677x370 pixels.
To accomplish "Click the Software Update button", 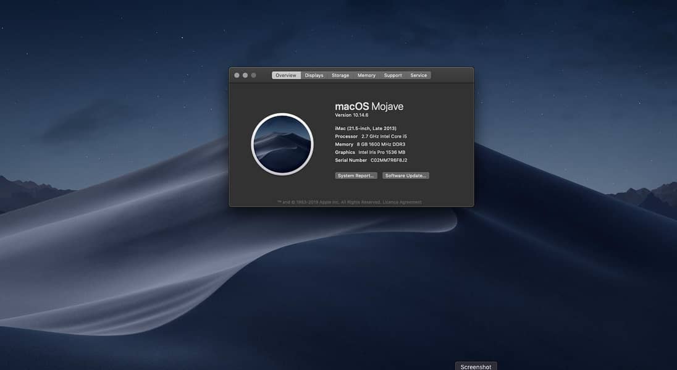I will click(x=405, y=175).
